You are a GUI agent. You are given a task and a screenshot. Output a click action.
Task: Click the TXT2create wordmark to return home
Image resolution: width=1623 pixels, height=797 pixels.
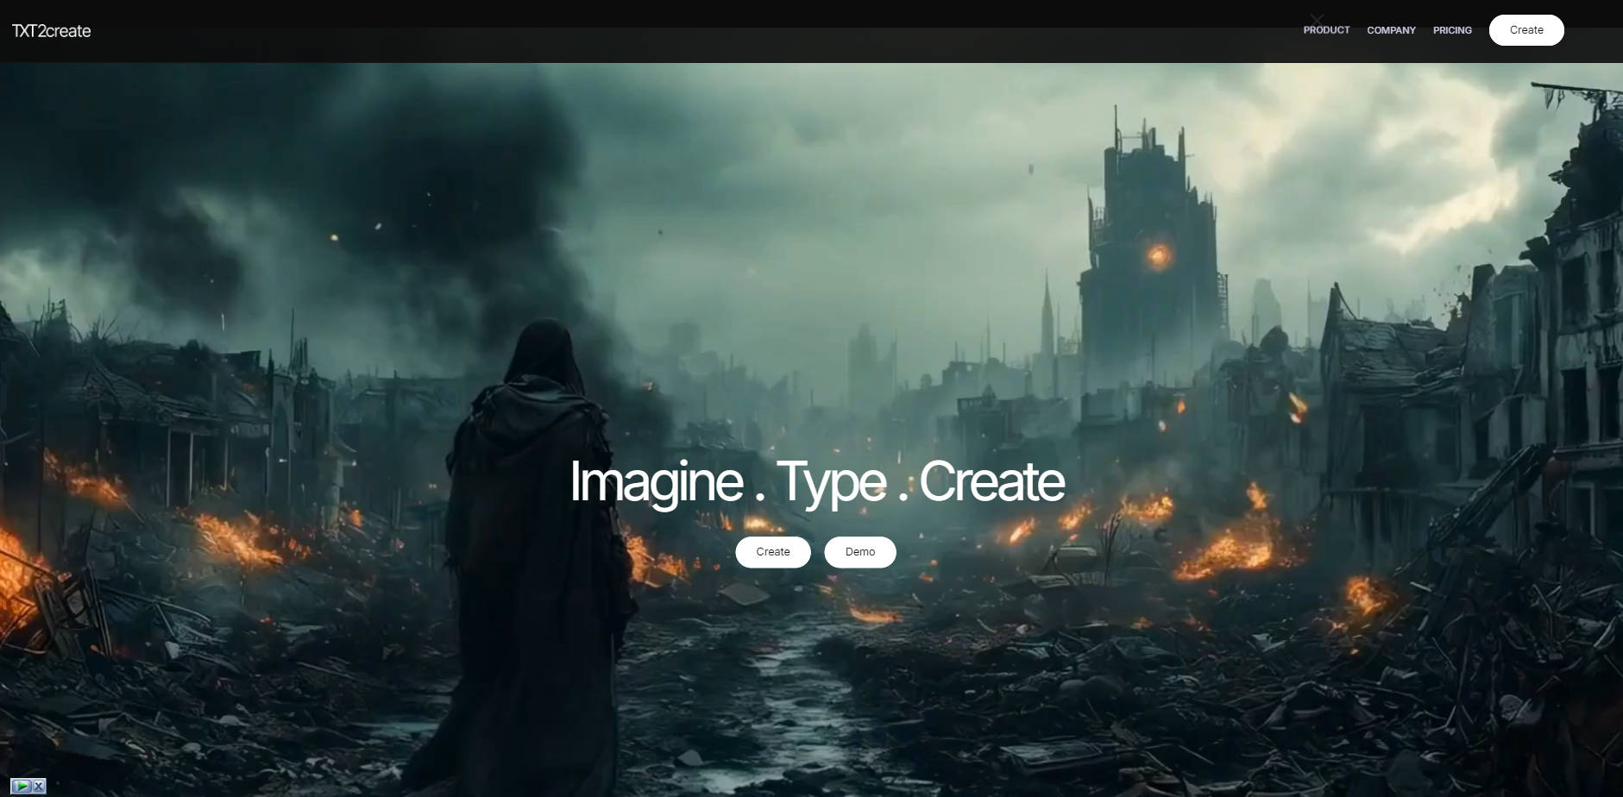click(52, 30)
